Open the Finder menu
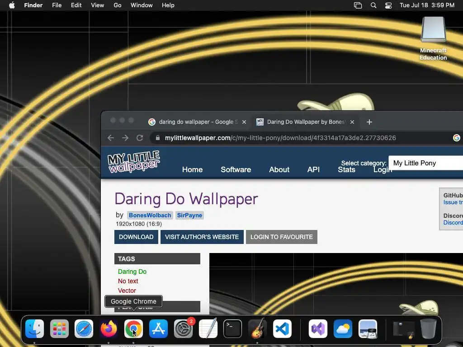Image resolution: width=463 pixels, height=347 pixels. click(33, 5)
